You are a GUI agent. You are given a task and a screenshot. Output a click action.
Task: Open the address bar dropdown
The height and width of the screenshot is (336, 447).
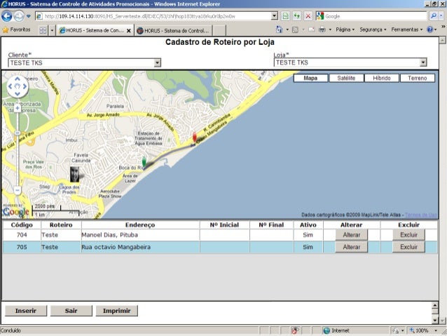[x=274, y=15]
